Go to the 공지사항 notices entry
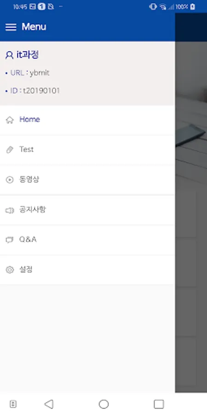Viewport: 207px width, 415px height. click(x=87, y=210)
